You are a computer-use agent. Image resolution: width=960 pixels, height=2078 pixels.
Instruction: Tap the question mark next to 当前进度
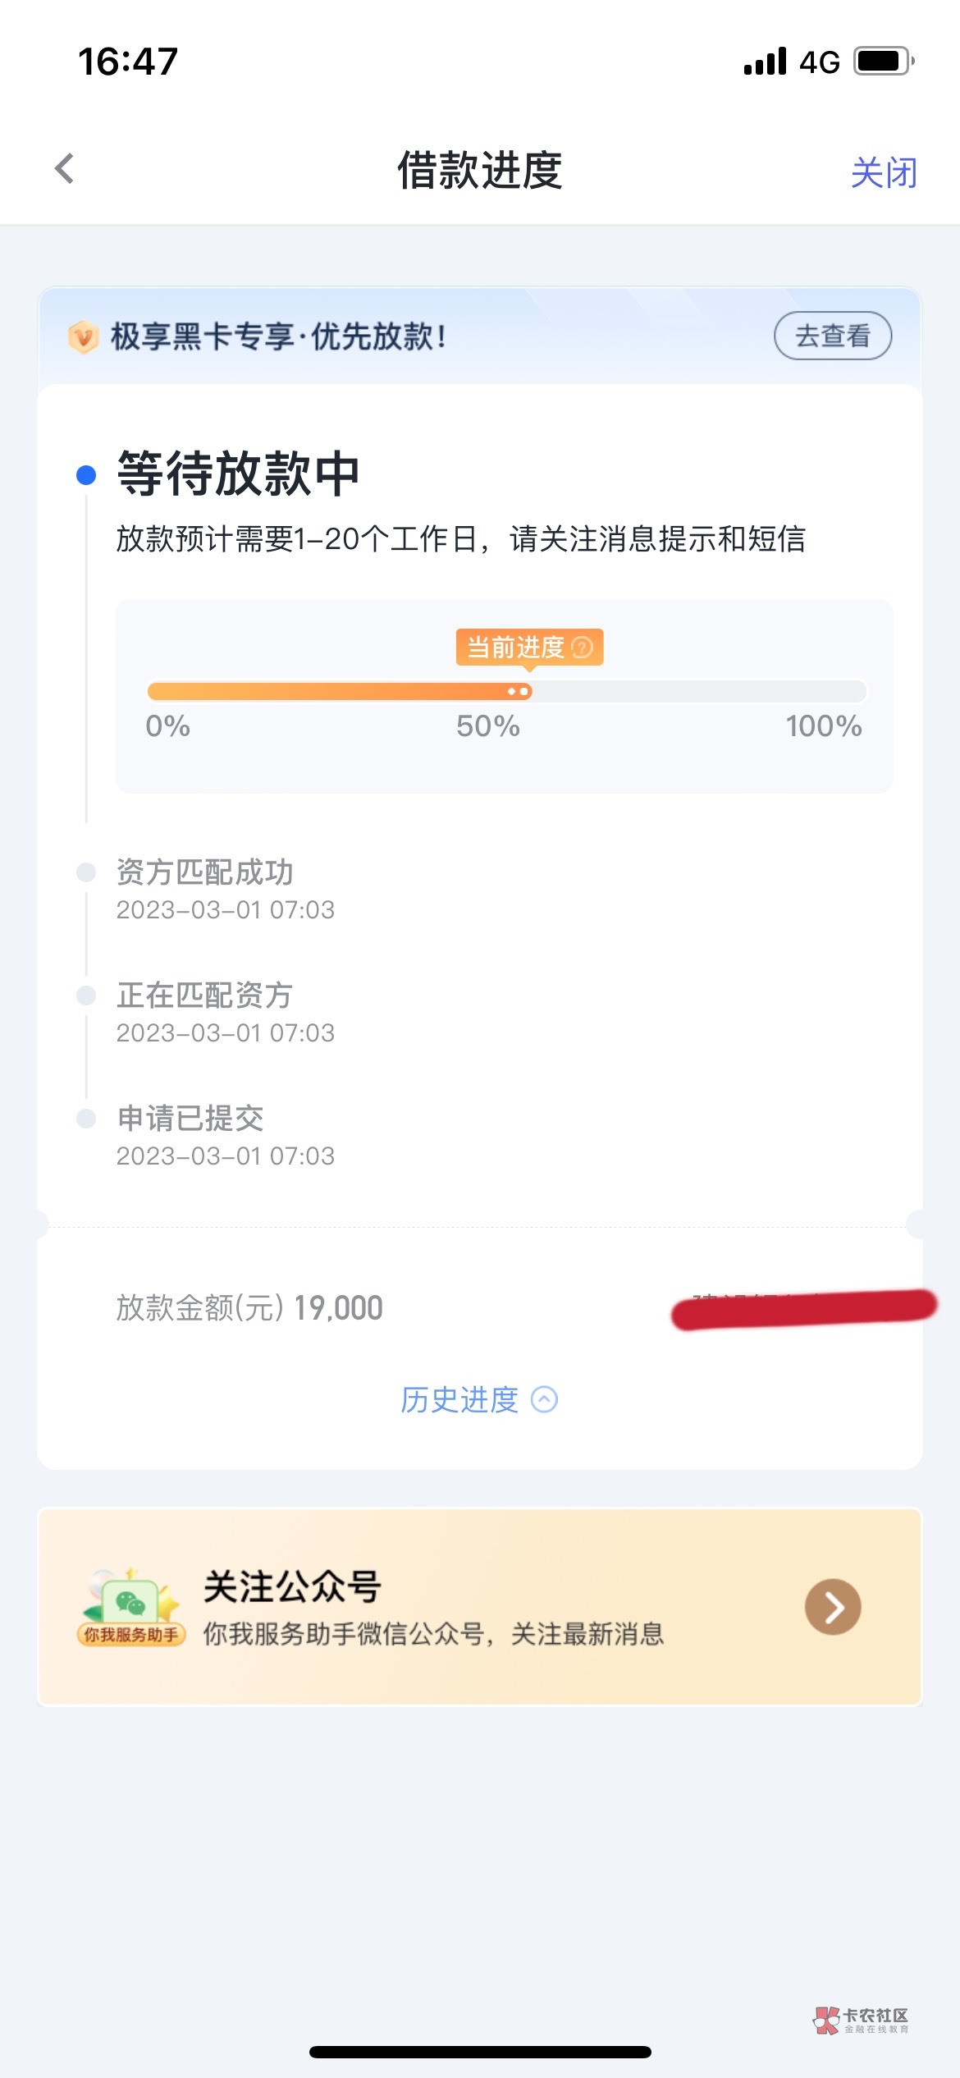[x=582, y=648]
